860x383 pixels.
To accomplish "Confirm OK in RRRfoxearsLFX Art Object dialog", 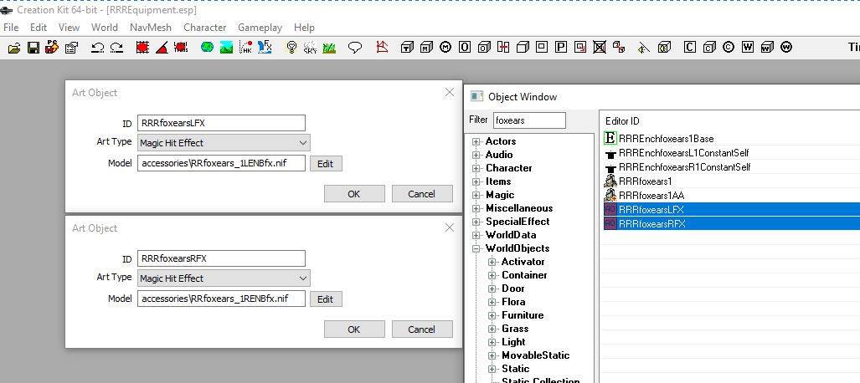I will pyautogui.click(x=354, y=194).
